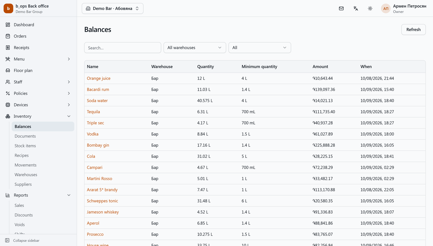
Task: Click the b_ops orange logo icon
Action: point(8,8)
